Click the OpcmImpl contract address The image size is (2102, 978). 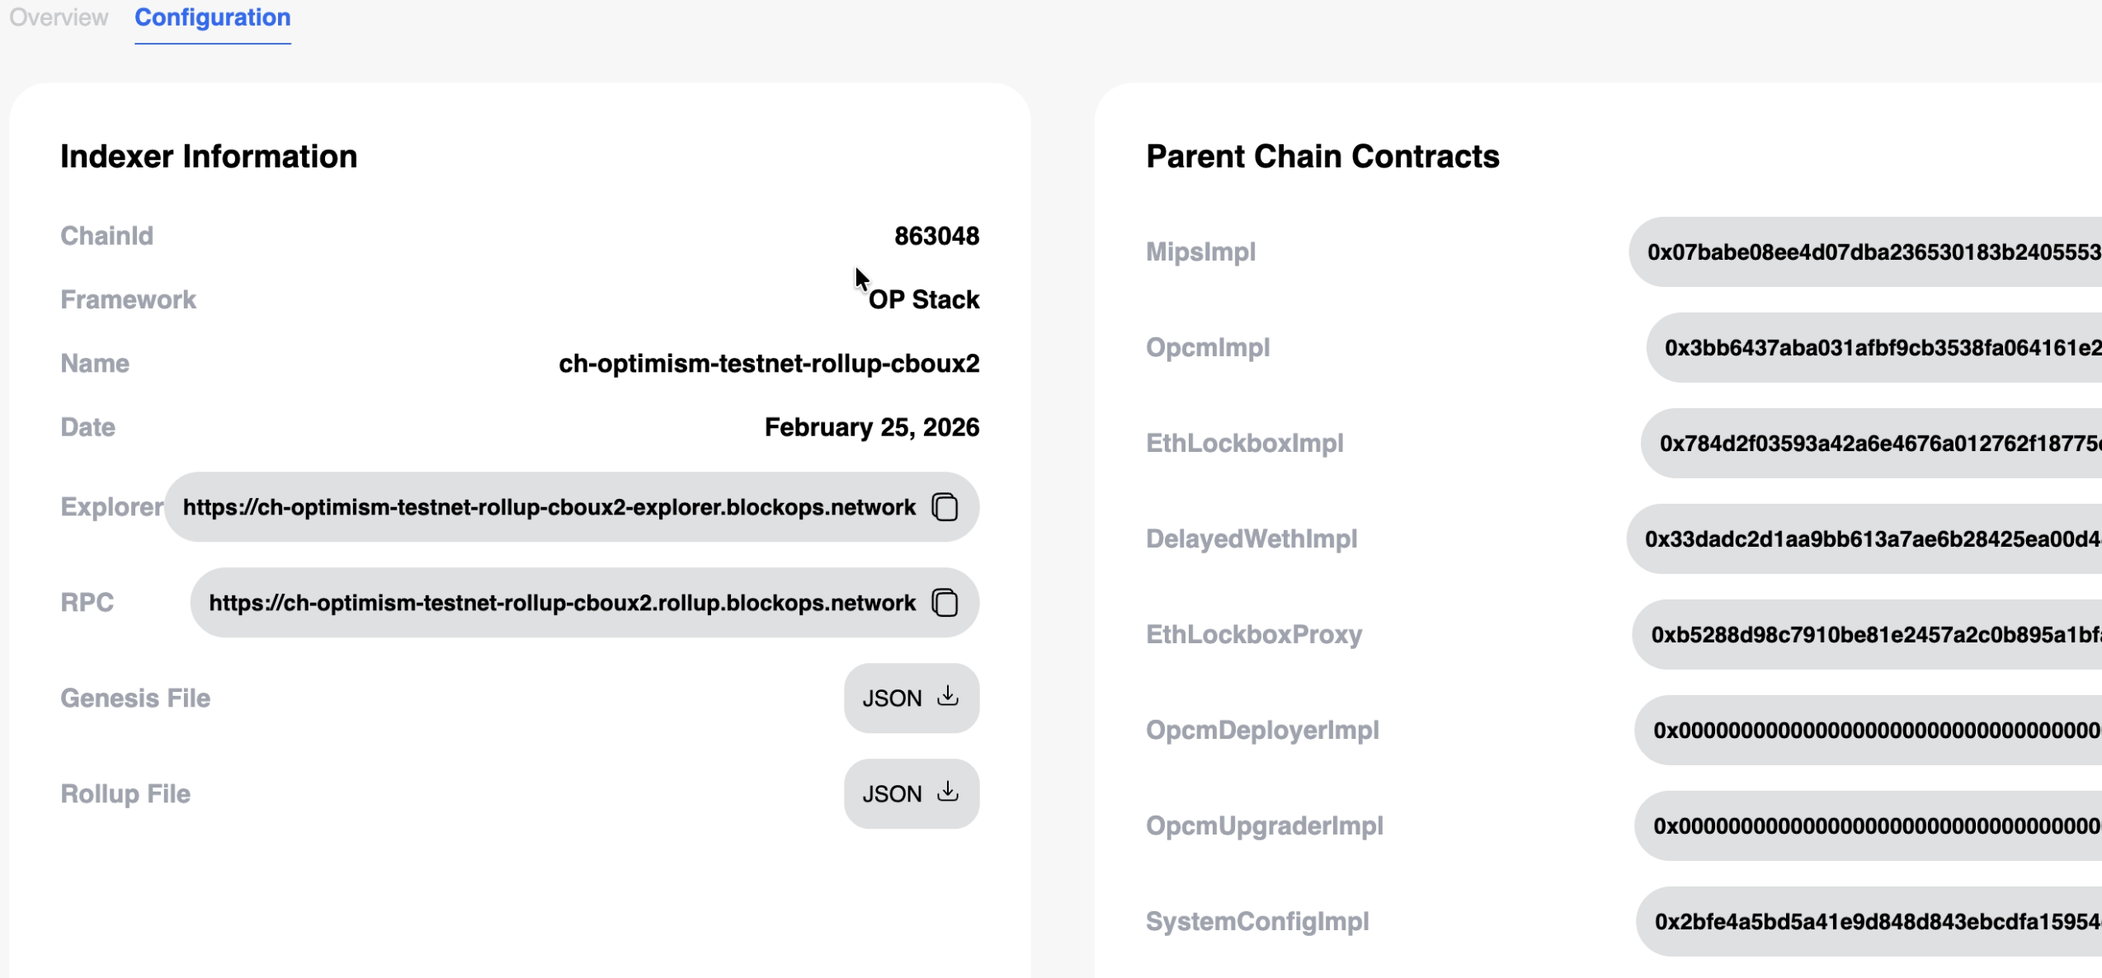[1881, 348]
